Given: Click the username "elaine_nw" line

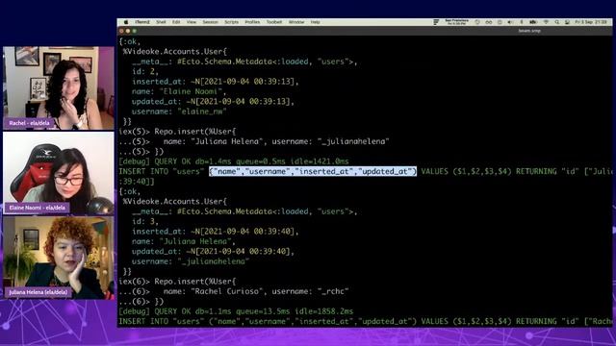Looking at the screenshot, I should coord(179,111).
